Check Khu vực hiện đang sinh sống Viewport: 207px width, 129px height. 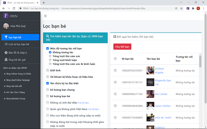48,115
